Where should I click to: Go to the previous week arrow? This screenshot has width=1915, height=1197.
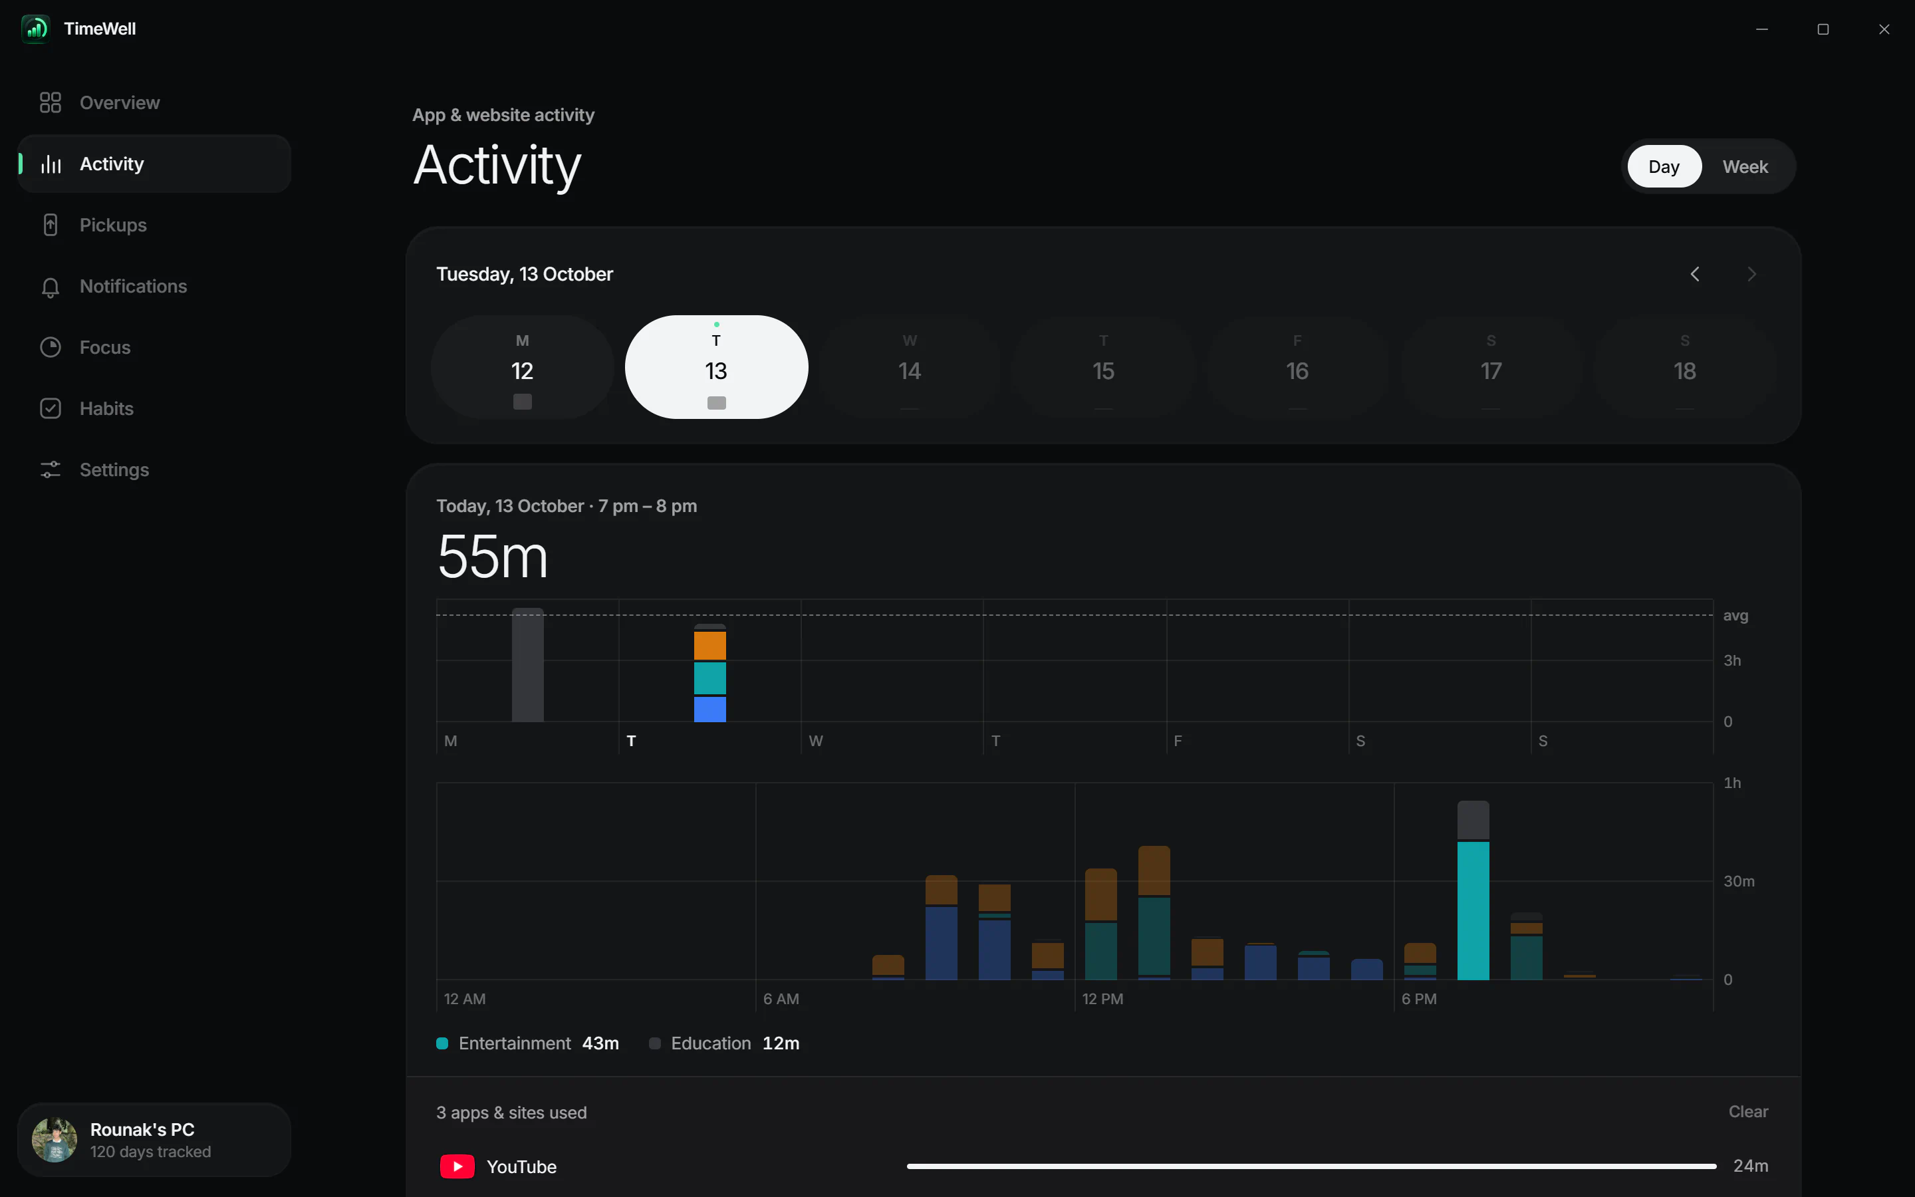[1695, 274]
